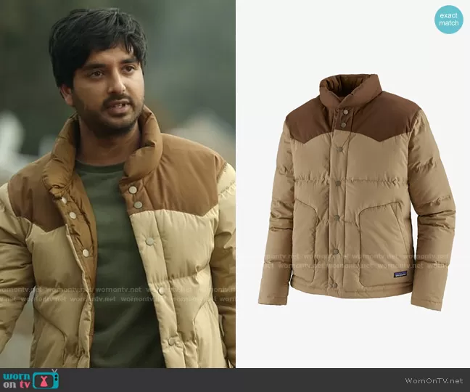
Task: Click the product jacket's right sleeve
Action: click(x=432, y=218)
